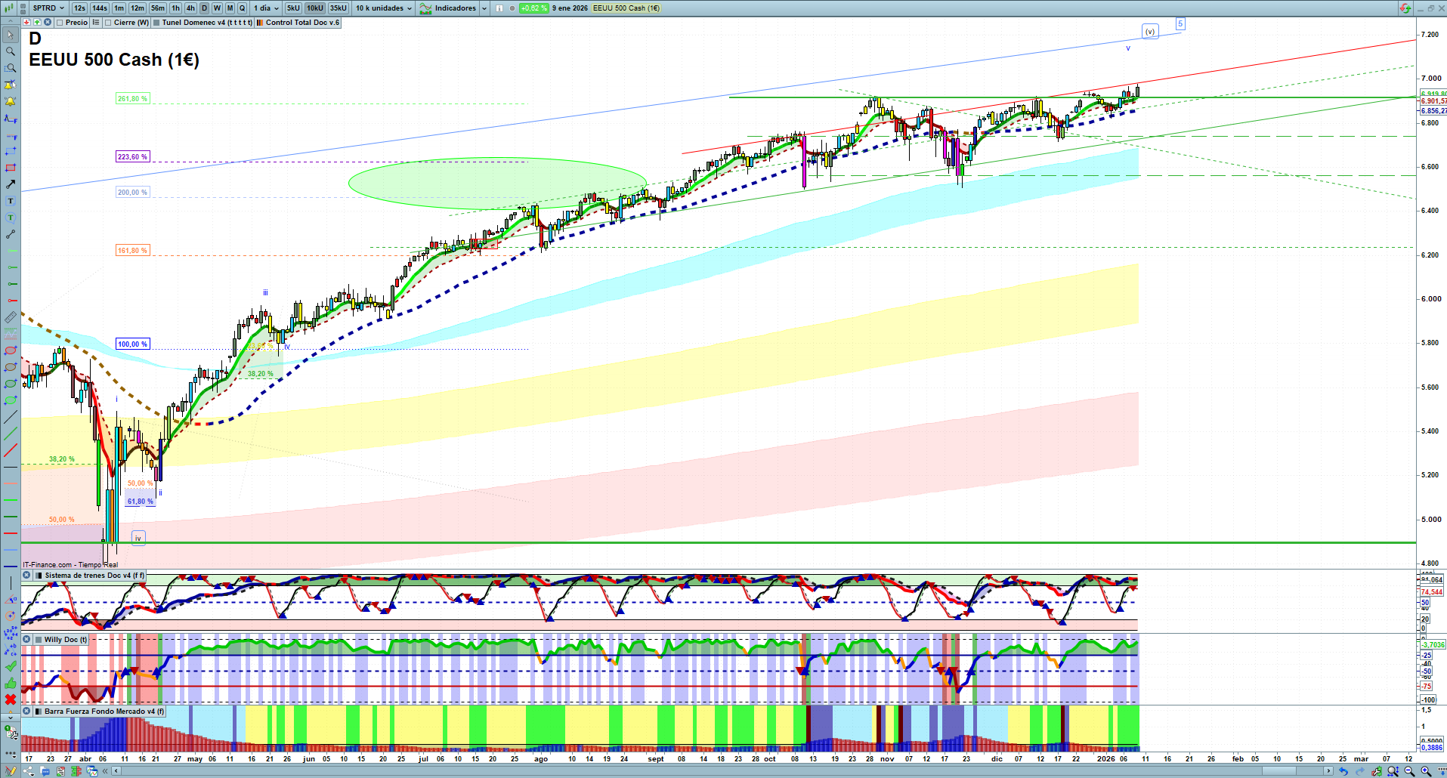Image resolution: width=1447 pixels, height=778 pixels.
Task: Expand the arrow next to Indicadores
Action: point(484,8)
